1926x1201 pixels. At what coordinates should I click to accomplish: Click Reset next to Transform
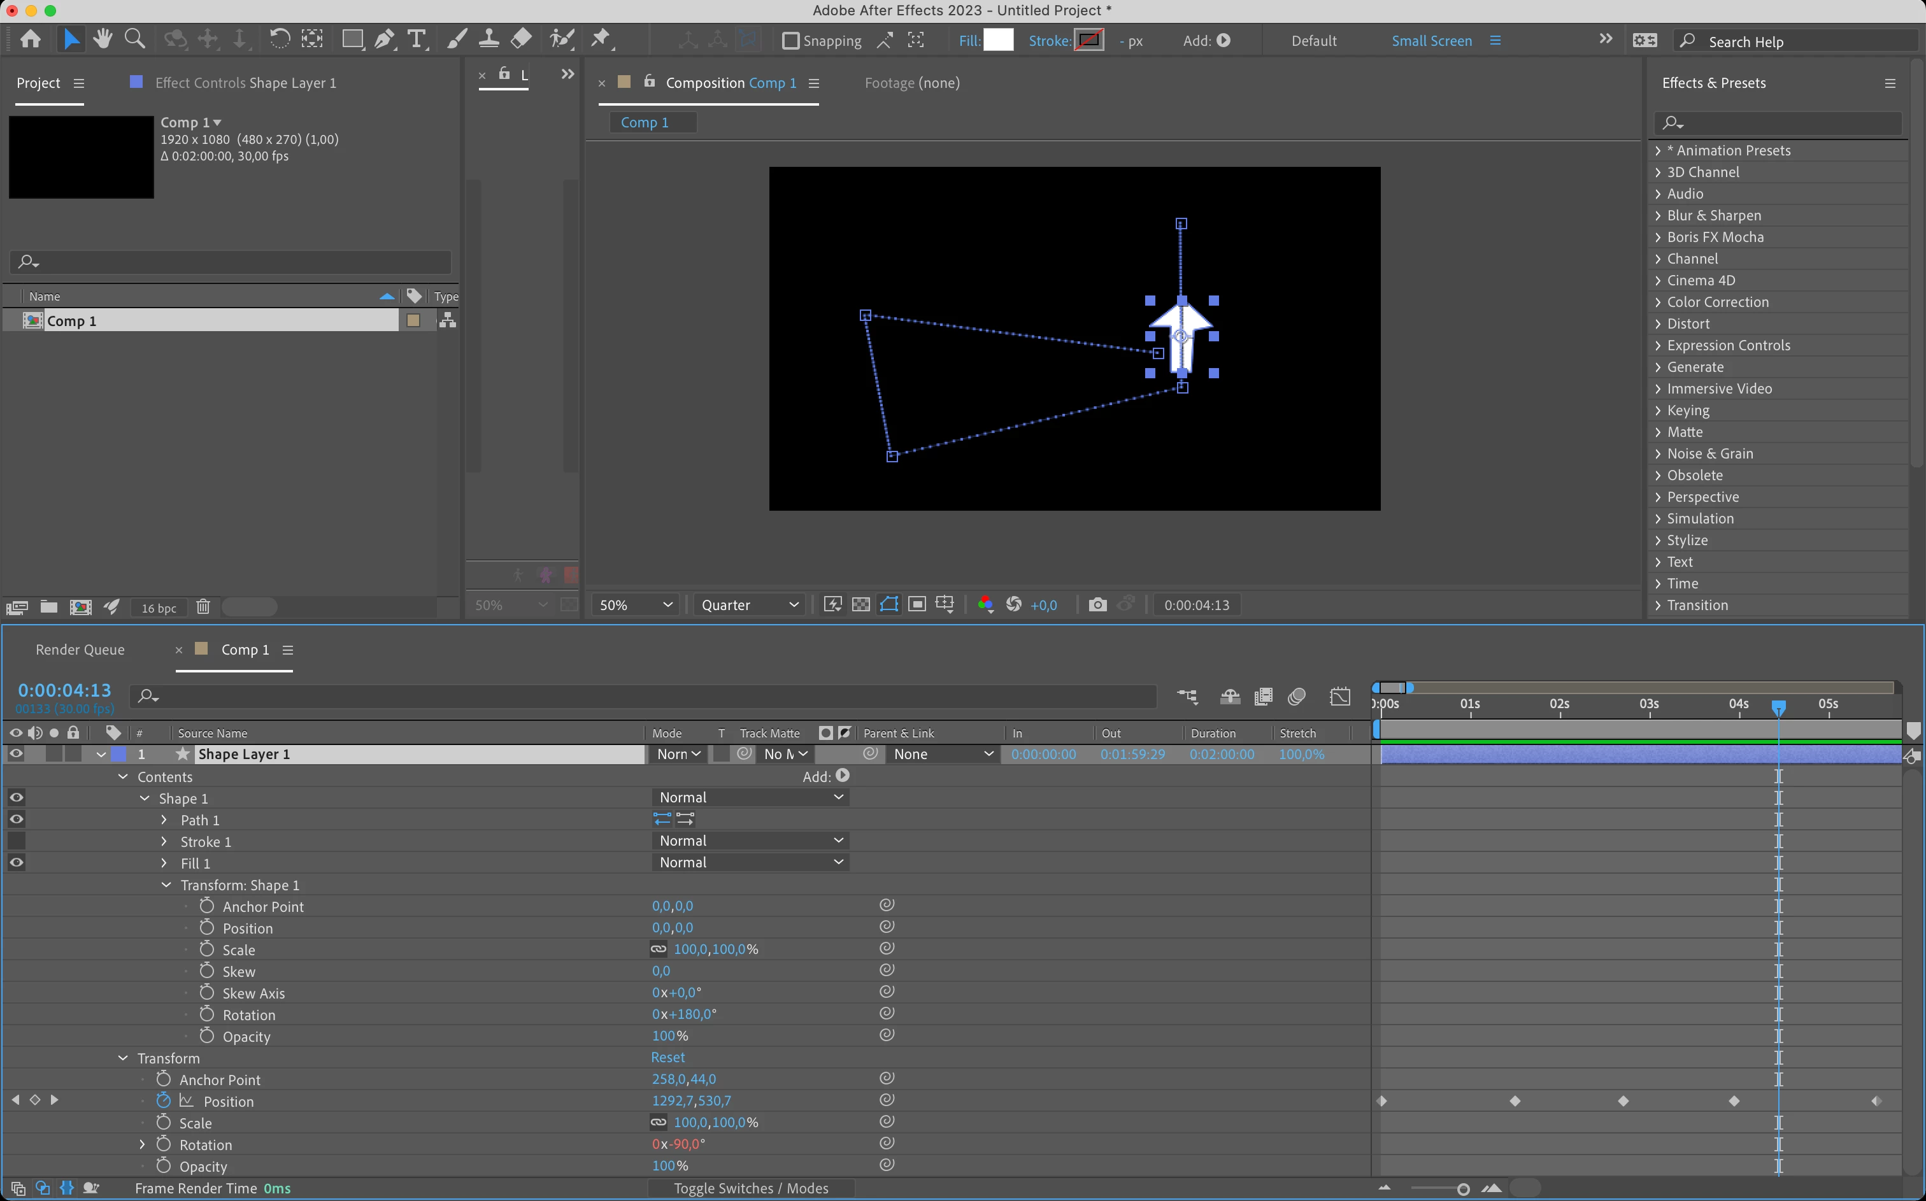[667, 1057]
